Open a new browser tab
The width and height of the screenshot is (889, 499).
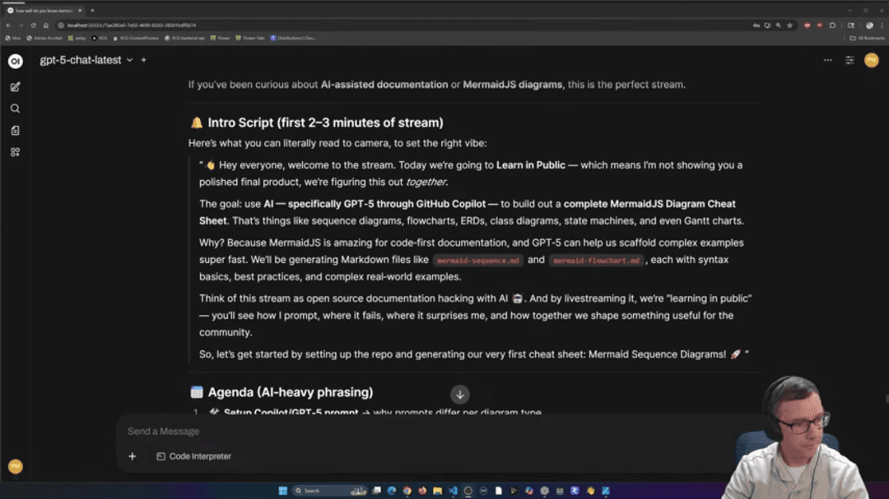click(92, 11)
